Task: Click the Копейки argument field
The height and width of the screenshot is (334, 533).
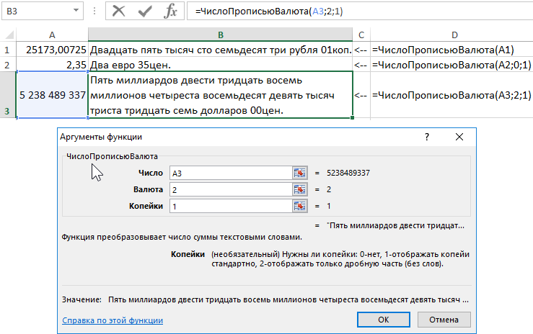Action: click(231, 206)
